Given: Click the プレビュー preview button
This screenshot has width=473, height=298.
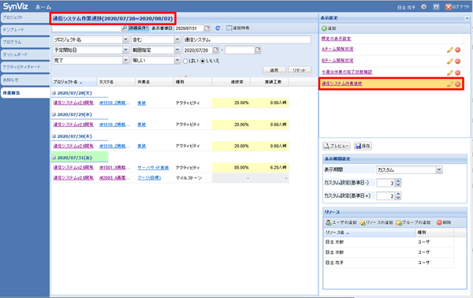Looking at the screenshot, I should [337, 146].
